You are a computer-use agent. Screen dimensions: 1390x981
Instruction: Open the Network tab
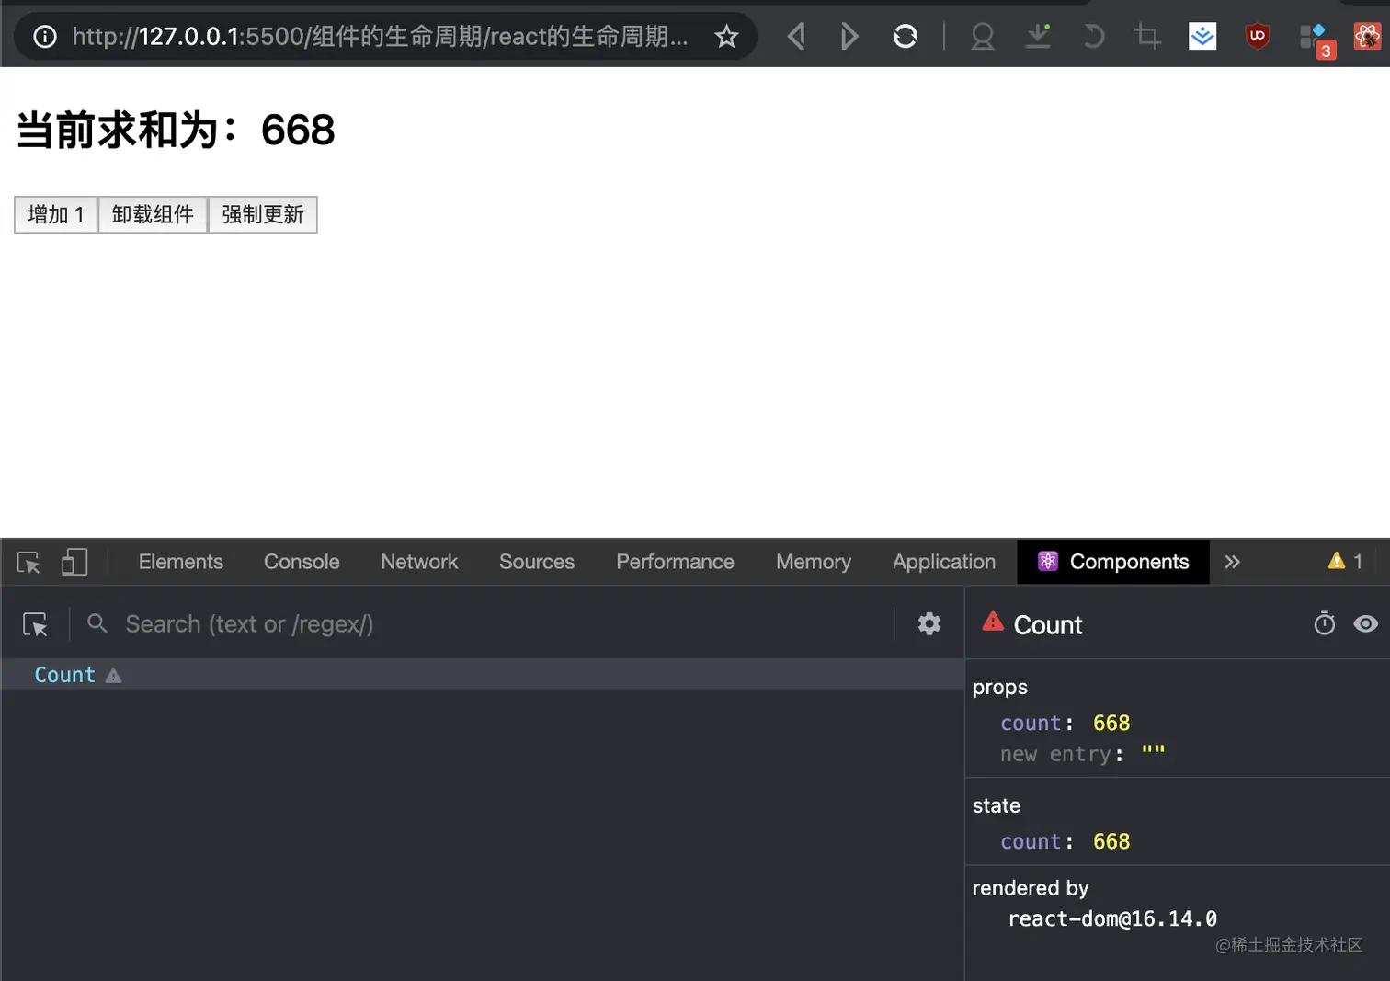pos(419,562)
